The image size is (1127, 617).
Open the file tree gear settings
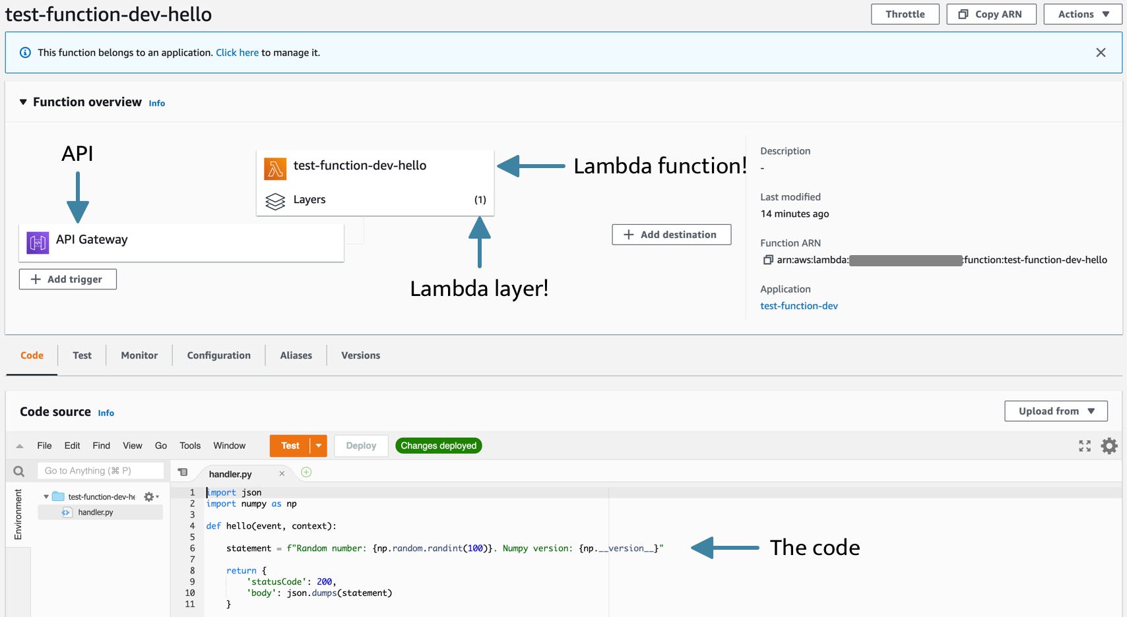(150, 497)
